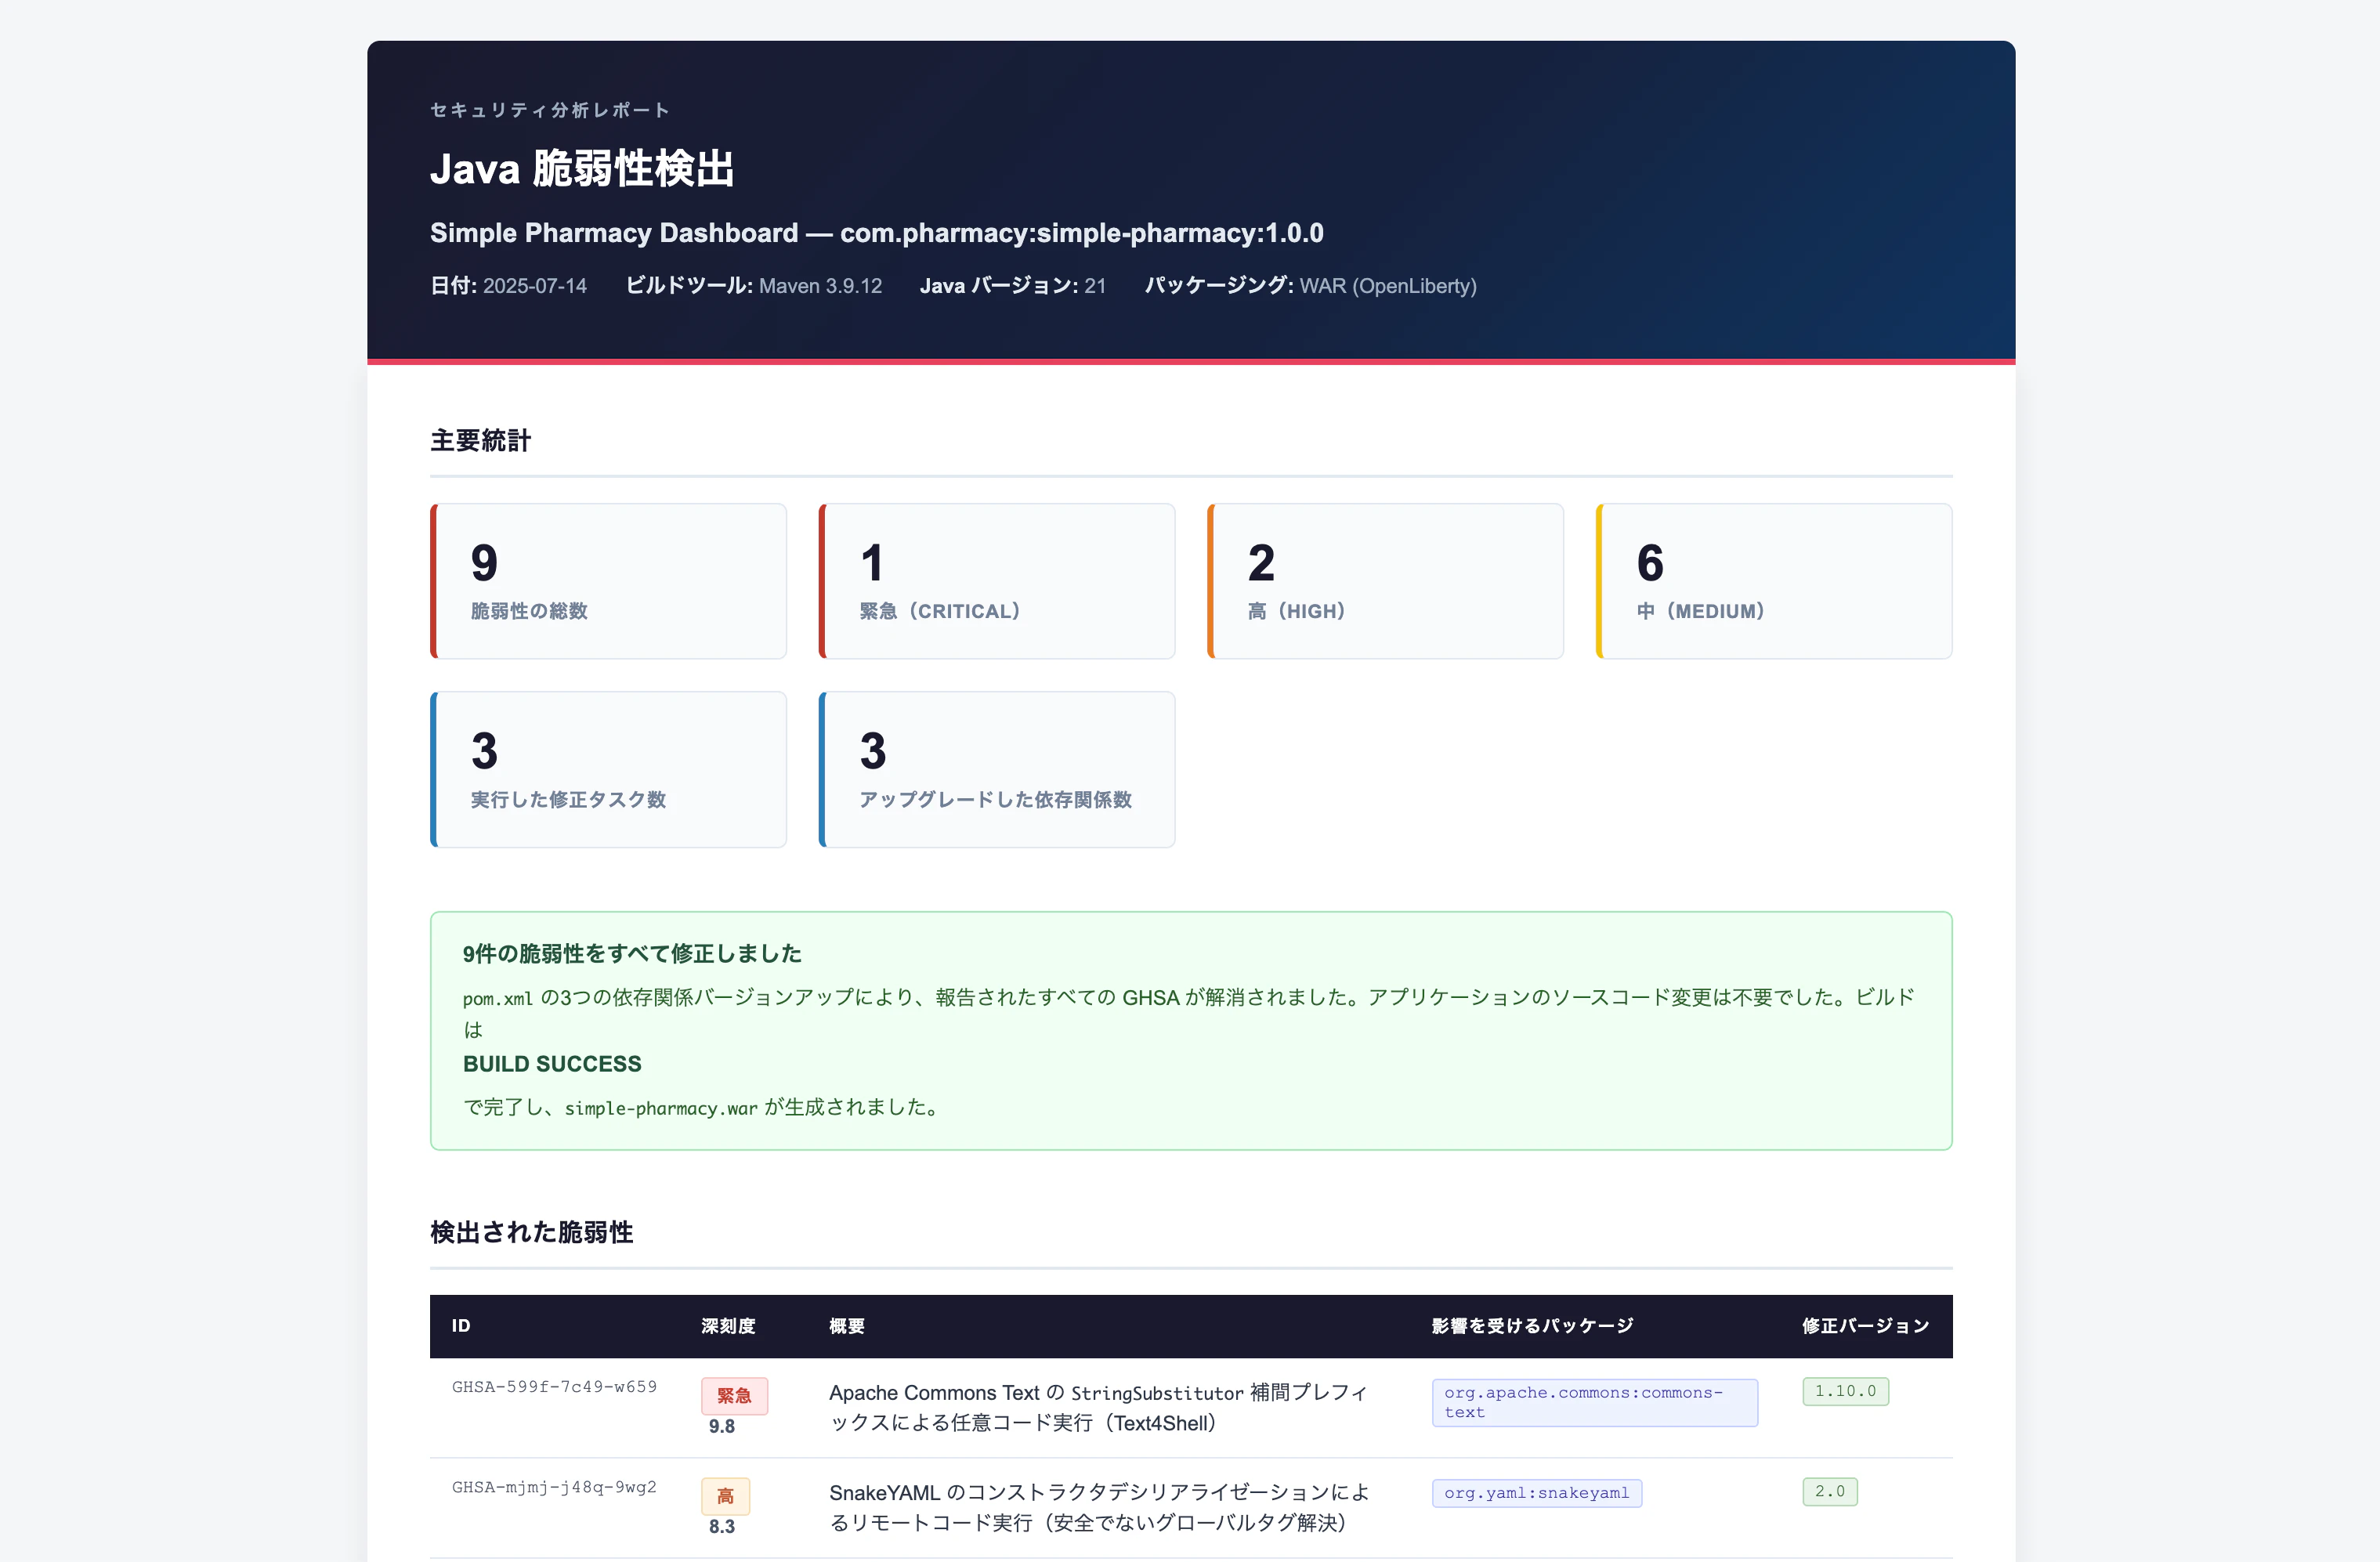The width and height of the screenshot is (2380, 1562).
Task: Click the SnakeYAML vulnerability summary
Action: (x=1100, y=1508)
